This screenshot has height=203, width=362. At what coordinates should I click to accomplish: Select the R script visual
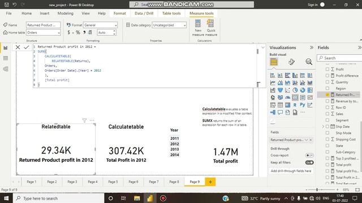coord(295,105)
